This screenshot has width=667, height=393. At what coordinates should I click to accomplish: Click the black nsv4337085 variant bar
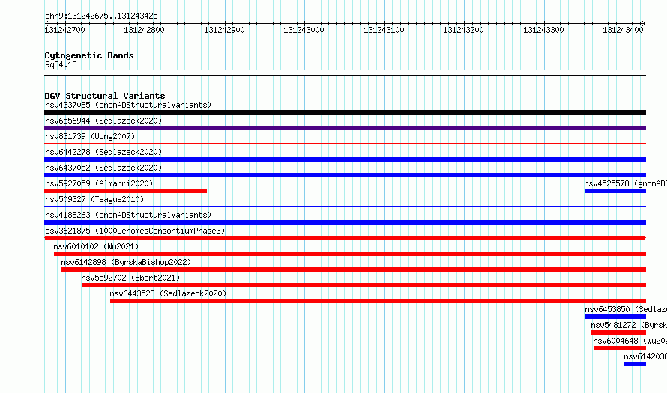point(345,112)
